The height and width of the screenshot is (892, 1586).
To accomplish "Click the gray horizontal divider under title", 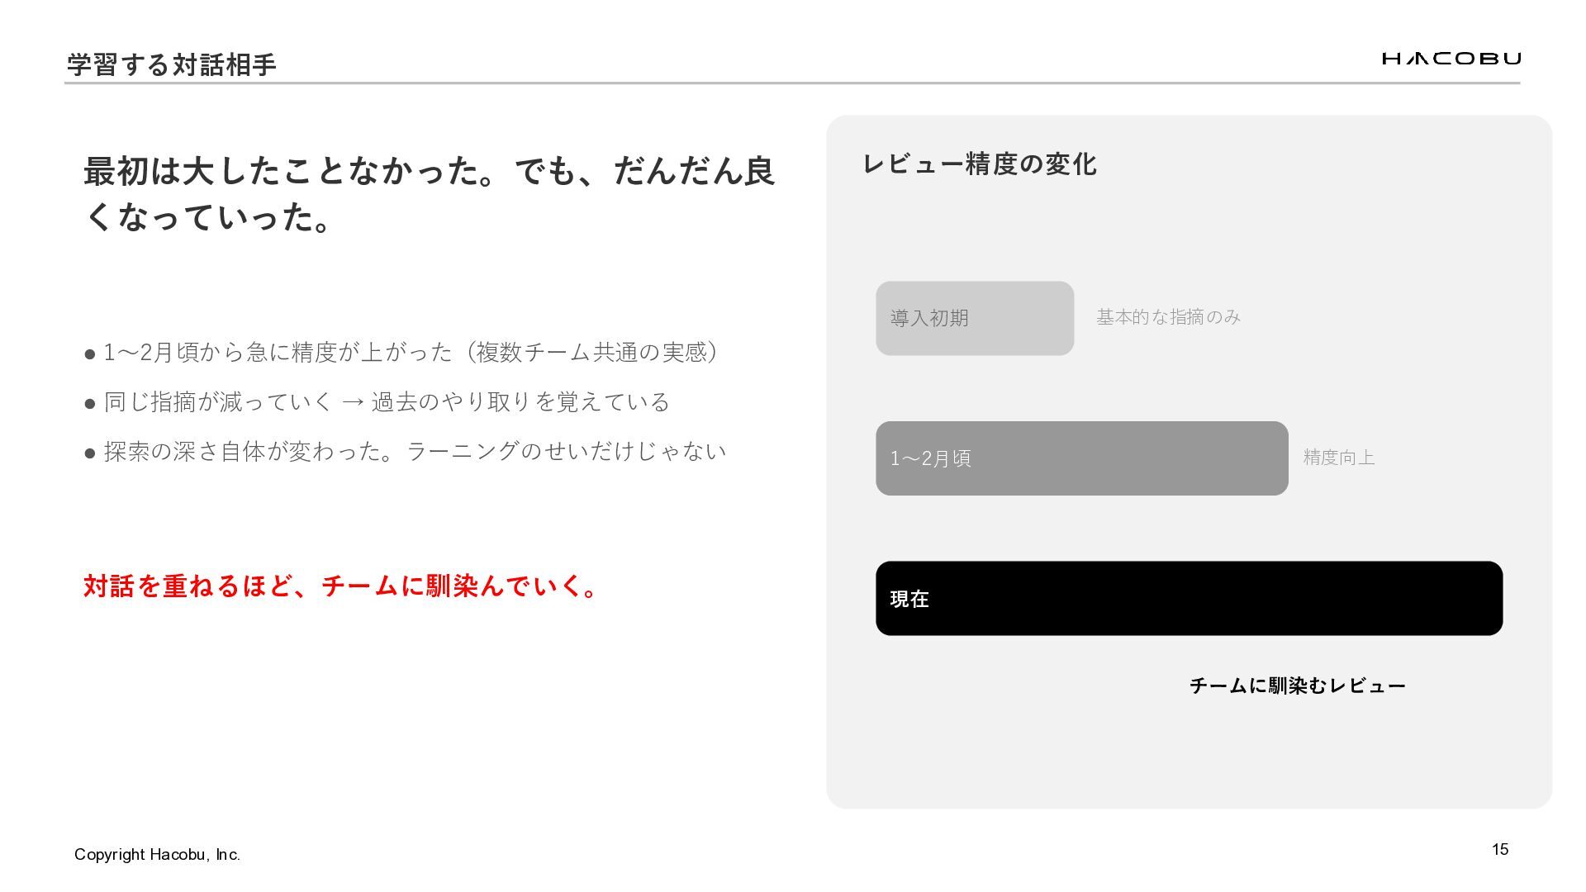I will 791,83.
